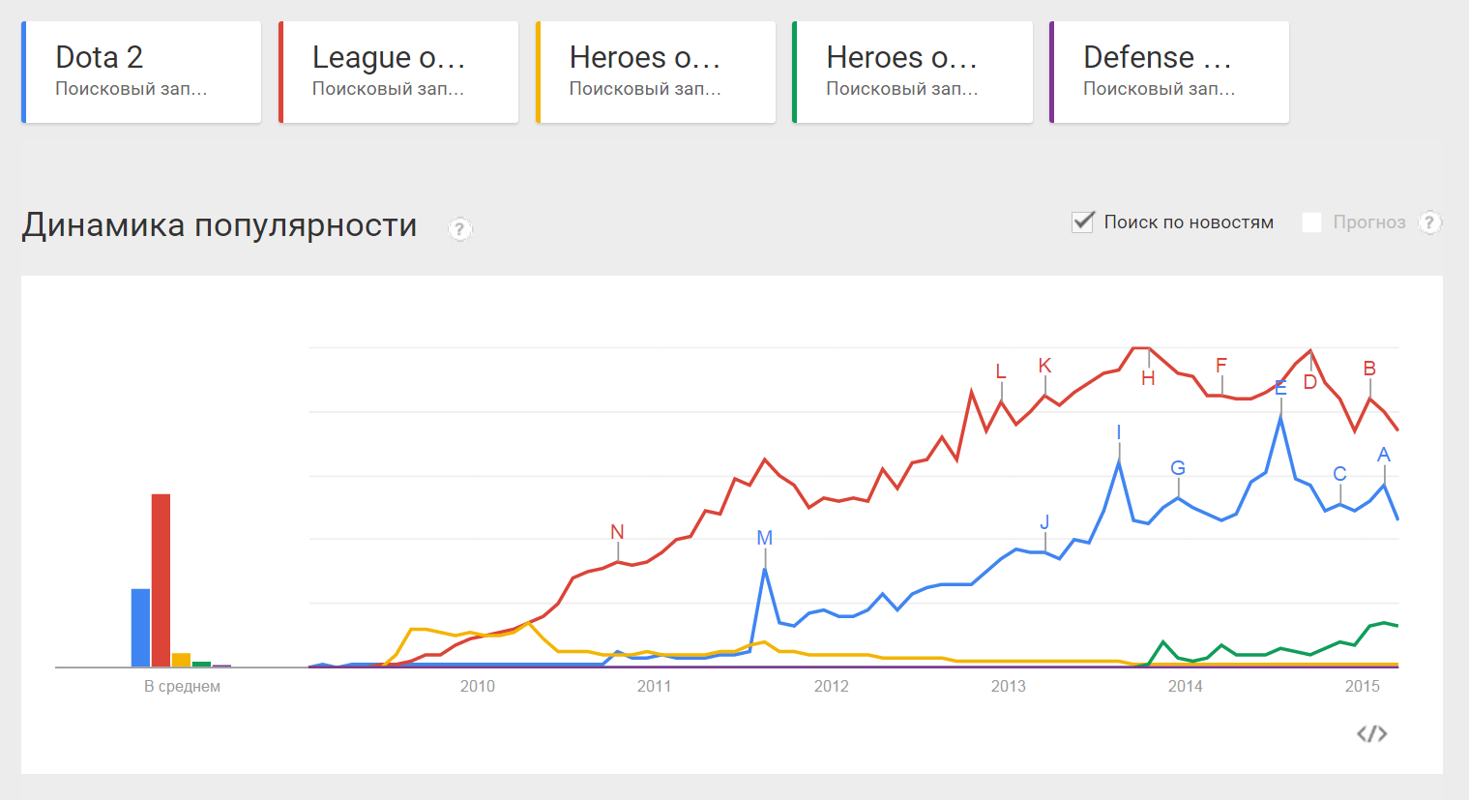Enable the Прогноз checkbox
The image size is (1469, 800).
click(1311, 222)
